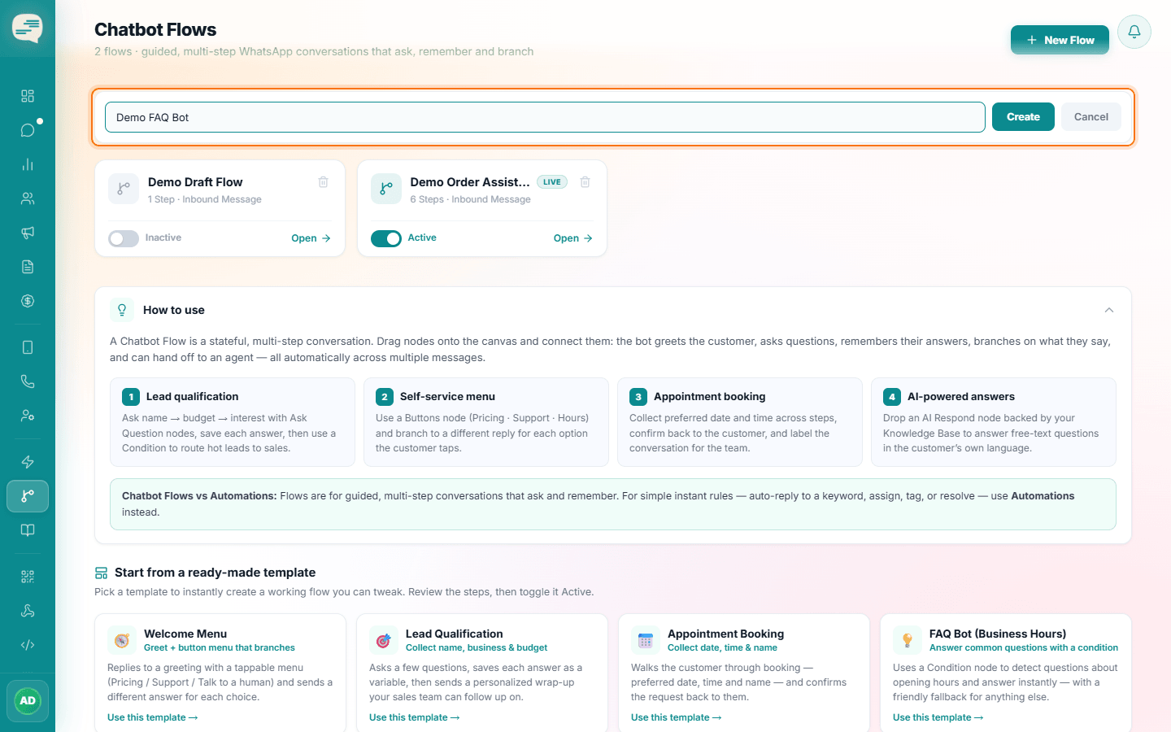Click the app logo in the sidebar
The image size is (1171, 732).
(28, 28)
